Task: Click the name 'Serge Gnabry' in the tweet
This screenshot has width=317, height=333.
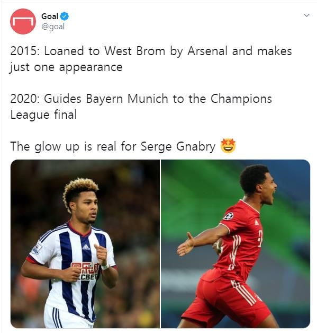Action: [x=178, y=146]
